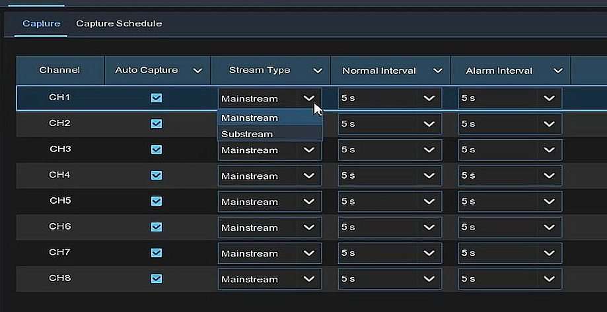
Task: Click the Normal Interval header chevron
Action: 437,71
